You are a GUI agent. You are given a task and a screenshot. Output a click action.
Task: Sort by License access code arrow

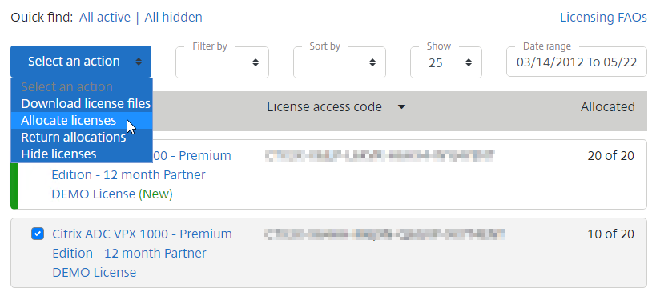click(401, 107)
